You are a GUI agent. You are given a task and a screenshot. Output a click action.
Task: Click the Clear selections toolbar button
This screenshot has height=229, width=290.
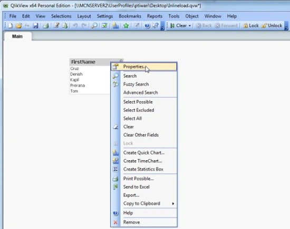178,26
